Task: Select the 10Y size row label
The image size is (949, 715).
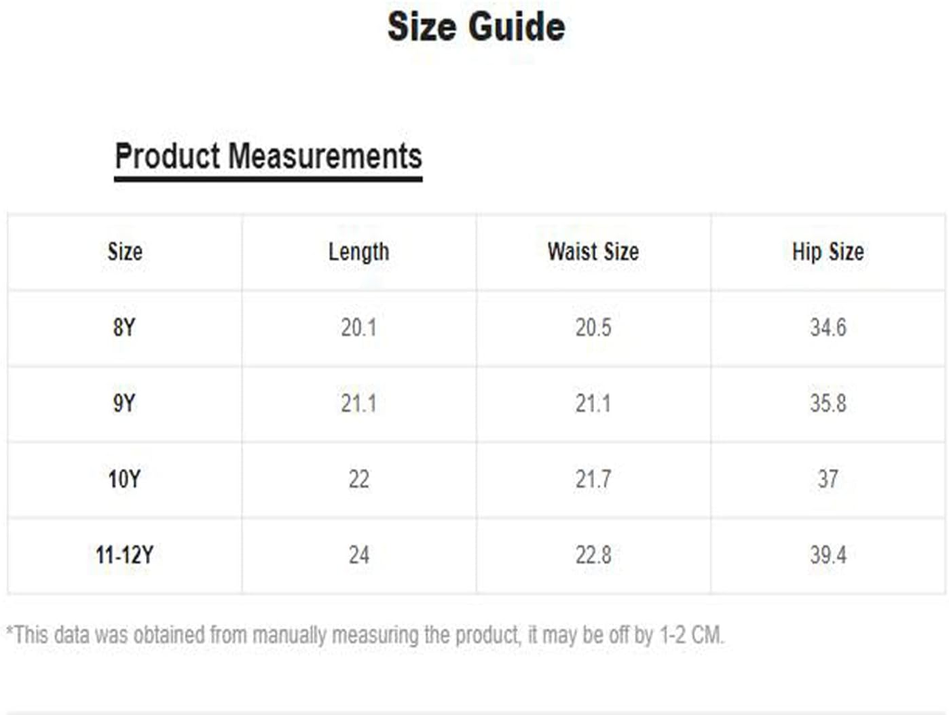Action: coord(124,480)
